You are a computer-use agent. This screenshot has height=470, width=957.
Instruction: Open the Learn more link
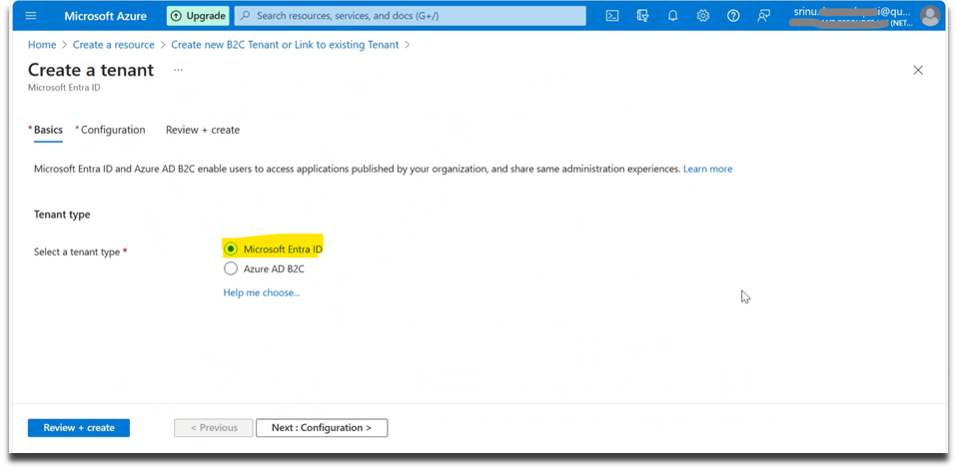click(707, 169)
